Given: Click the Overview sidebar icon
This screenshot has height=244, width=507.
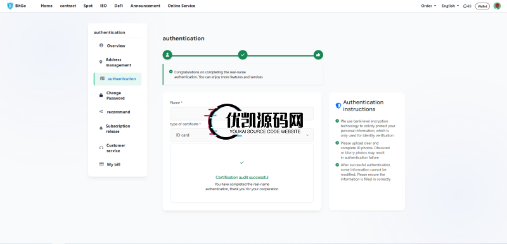Looking at the screenshot, I should click(x=101, y=46).
